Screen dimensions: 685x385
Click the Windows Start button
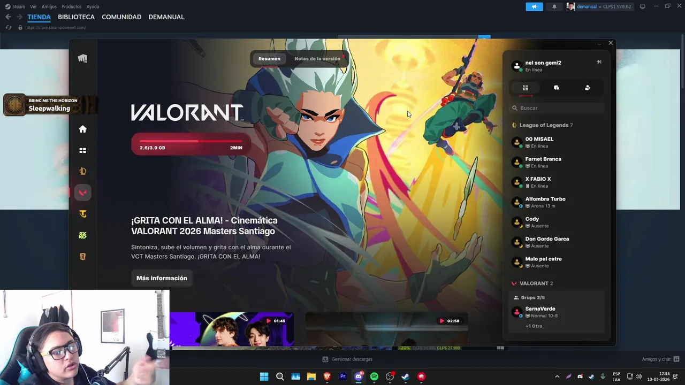point(264,376)
